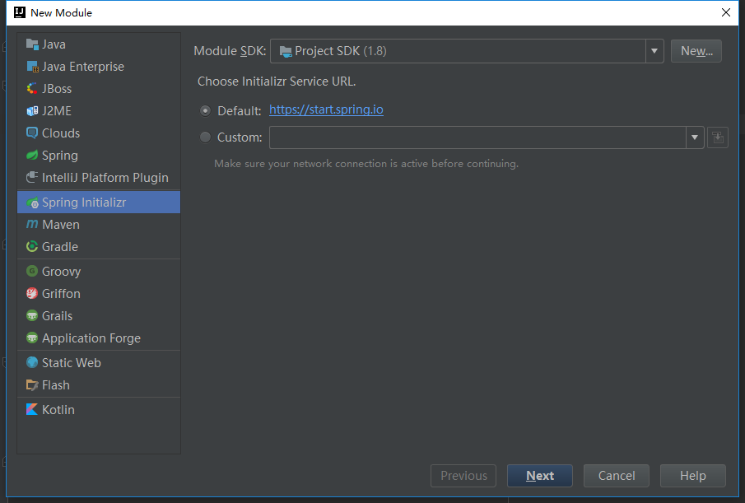Select Java module type
Image resolution: width=745 pixels, height=503 pixels.
99,44
